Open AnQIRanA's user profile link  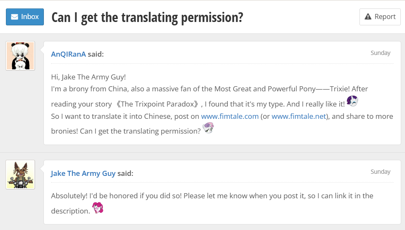pos(68,54)
